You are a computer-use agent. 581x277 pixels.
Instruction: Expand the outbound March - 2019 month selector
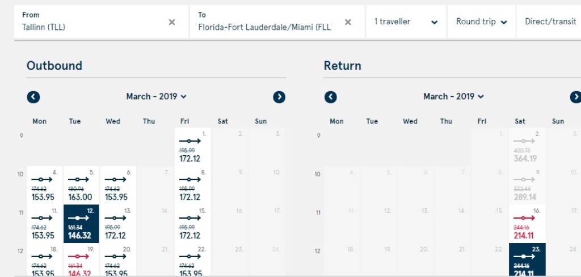point(157,97)
